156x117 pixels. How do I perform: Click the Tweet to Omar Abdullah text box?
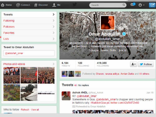point(29,53)
